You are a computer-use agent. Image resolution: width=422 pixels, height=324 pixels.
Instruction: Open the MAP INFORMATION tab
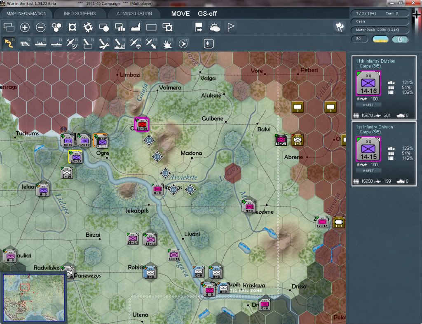(x=26, y=14)
